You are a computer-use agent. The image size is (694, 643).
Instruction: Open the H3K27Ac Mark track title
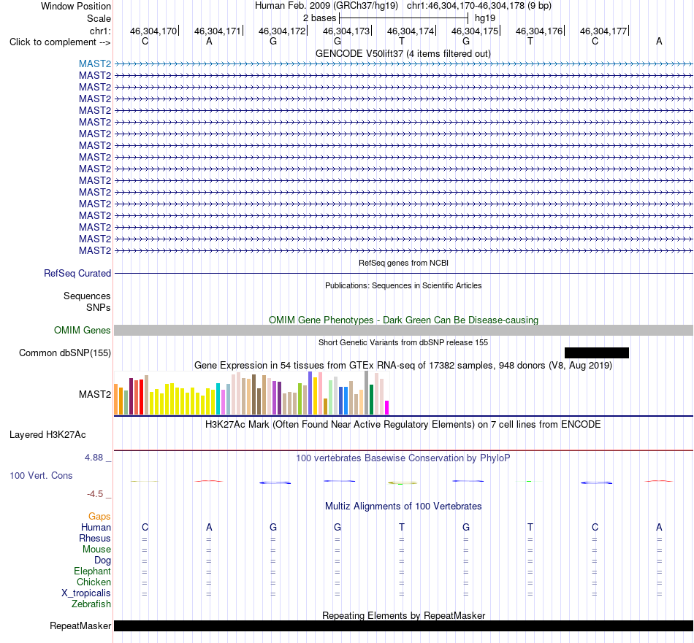pyautogui.click(x=403, y=425)
